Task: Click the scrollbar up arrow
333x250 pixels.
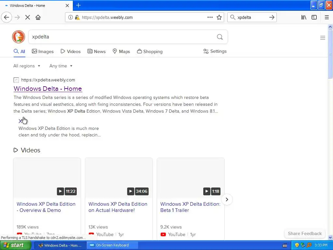Action: 330,27
